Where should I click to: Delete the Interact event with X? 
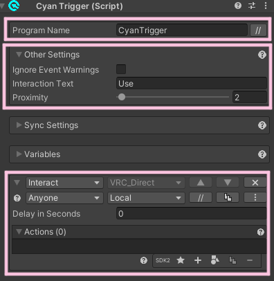[255, 183]
